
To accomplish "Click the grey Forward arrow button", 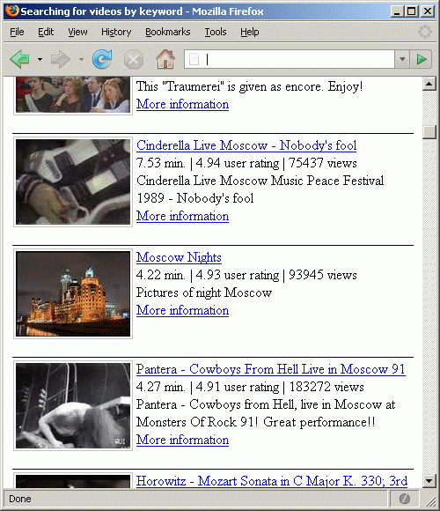I will click(x=61, y=59).
